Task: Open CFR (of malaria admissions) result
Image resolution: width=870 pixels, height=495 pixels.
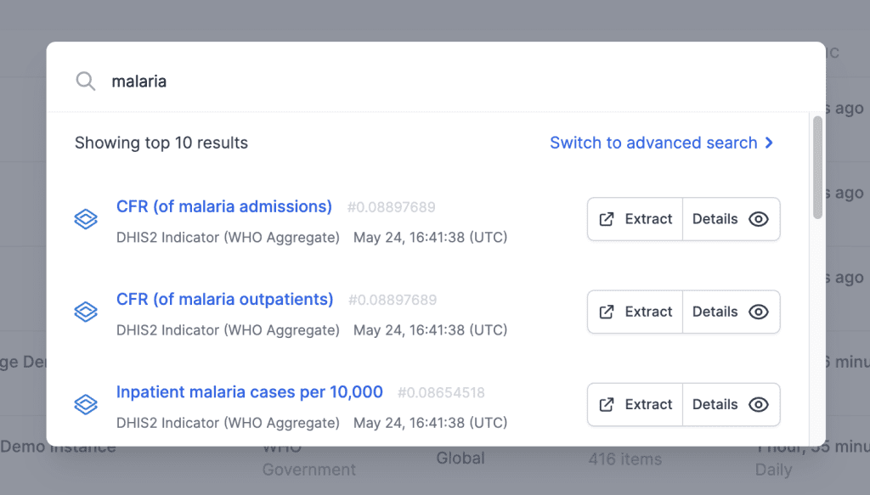Action: 224,206
